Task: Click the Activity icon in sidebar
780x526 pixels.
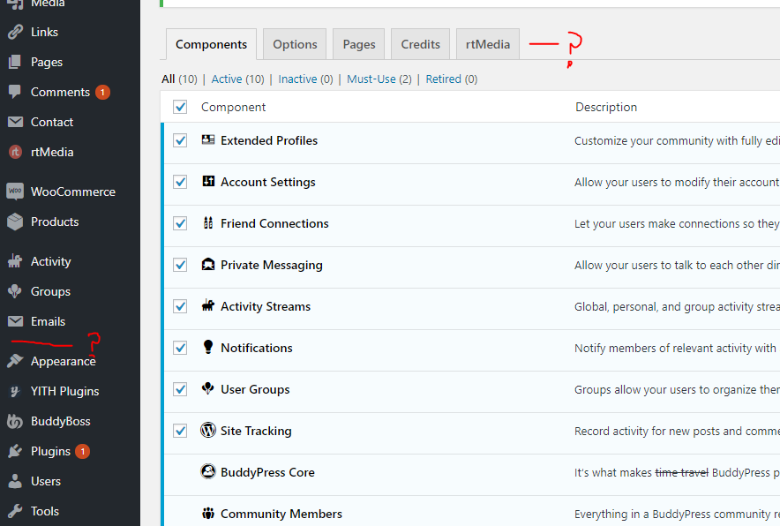Action: point(15,261)
